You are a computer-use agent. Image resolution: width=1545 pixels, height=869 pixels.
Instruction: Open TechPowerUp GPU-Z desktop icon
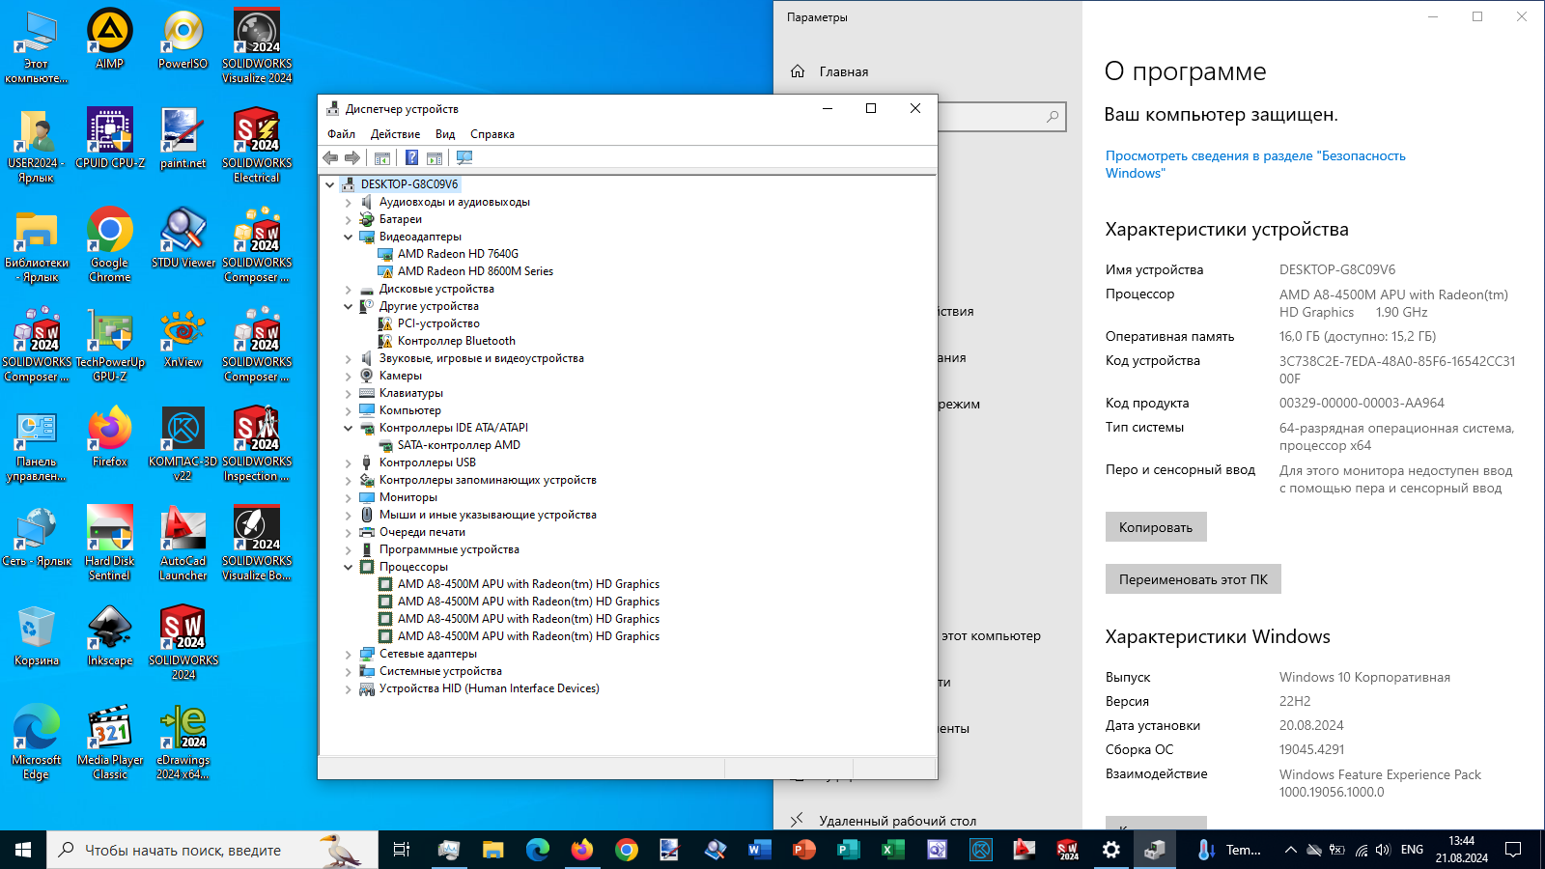point(109,345)
